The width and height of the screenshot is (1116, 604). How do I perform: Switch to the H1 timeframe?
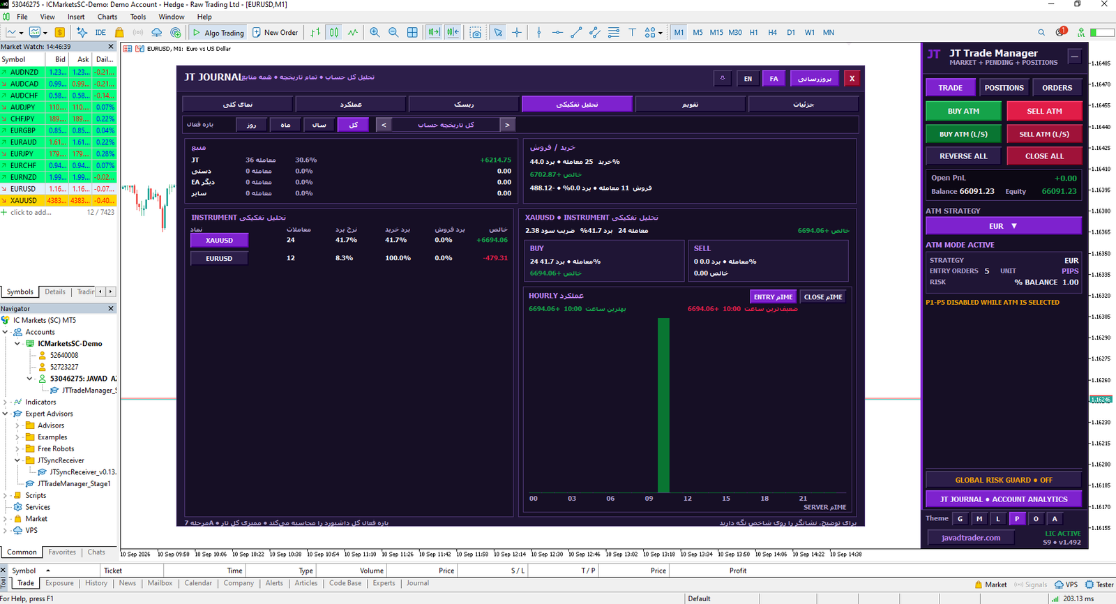click(x=753, y=32)
